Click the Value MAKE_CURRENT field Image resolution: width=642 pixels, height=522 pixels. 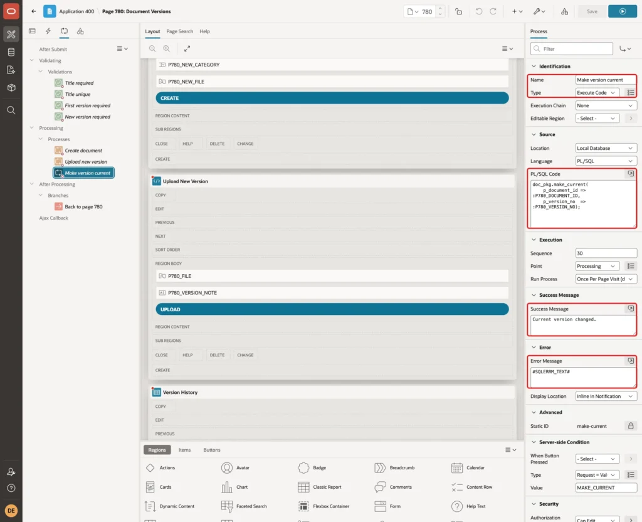tap(606, 487)
